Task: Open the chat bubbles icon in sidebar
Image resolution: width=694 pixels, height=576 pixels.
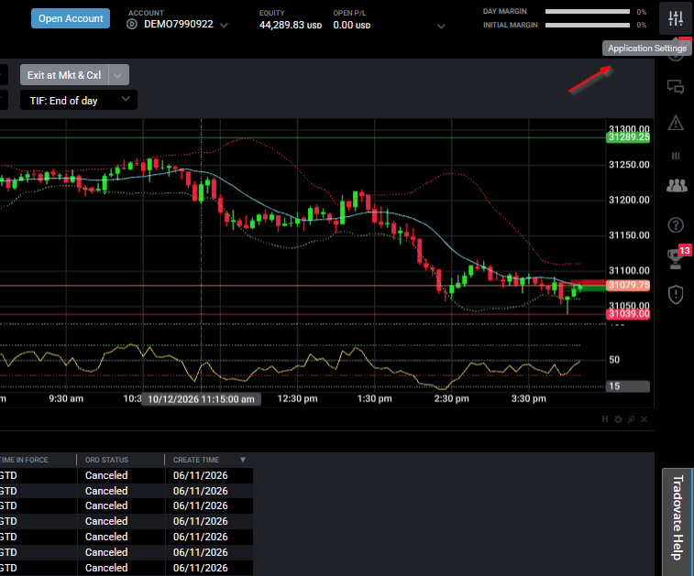Action: point(676,87)
